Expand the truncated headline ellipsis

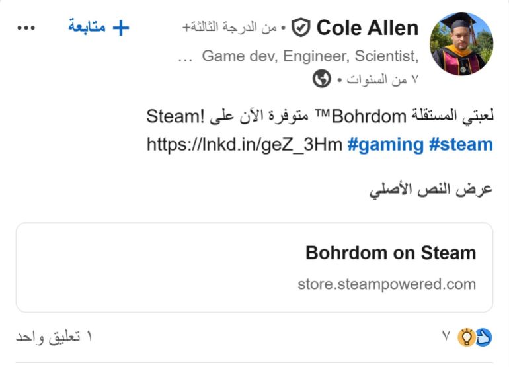(x=186, y=56)
